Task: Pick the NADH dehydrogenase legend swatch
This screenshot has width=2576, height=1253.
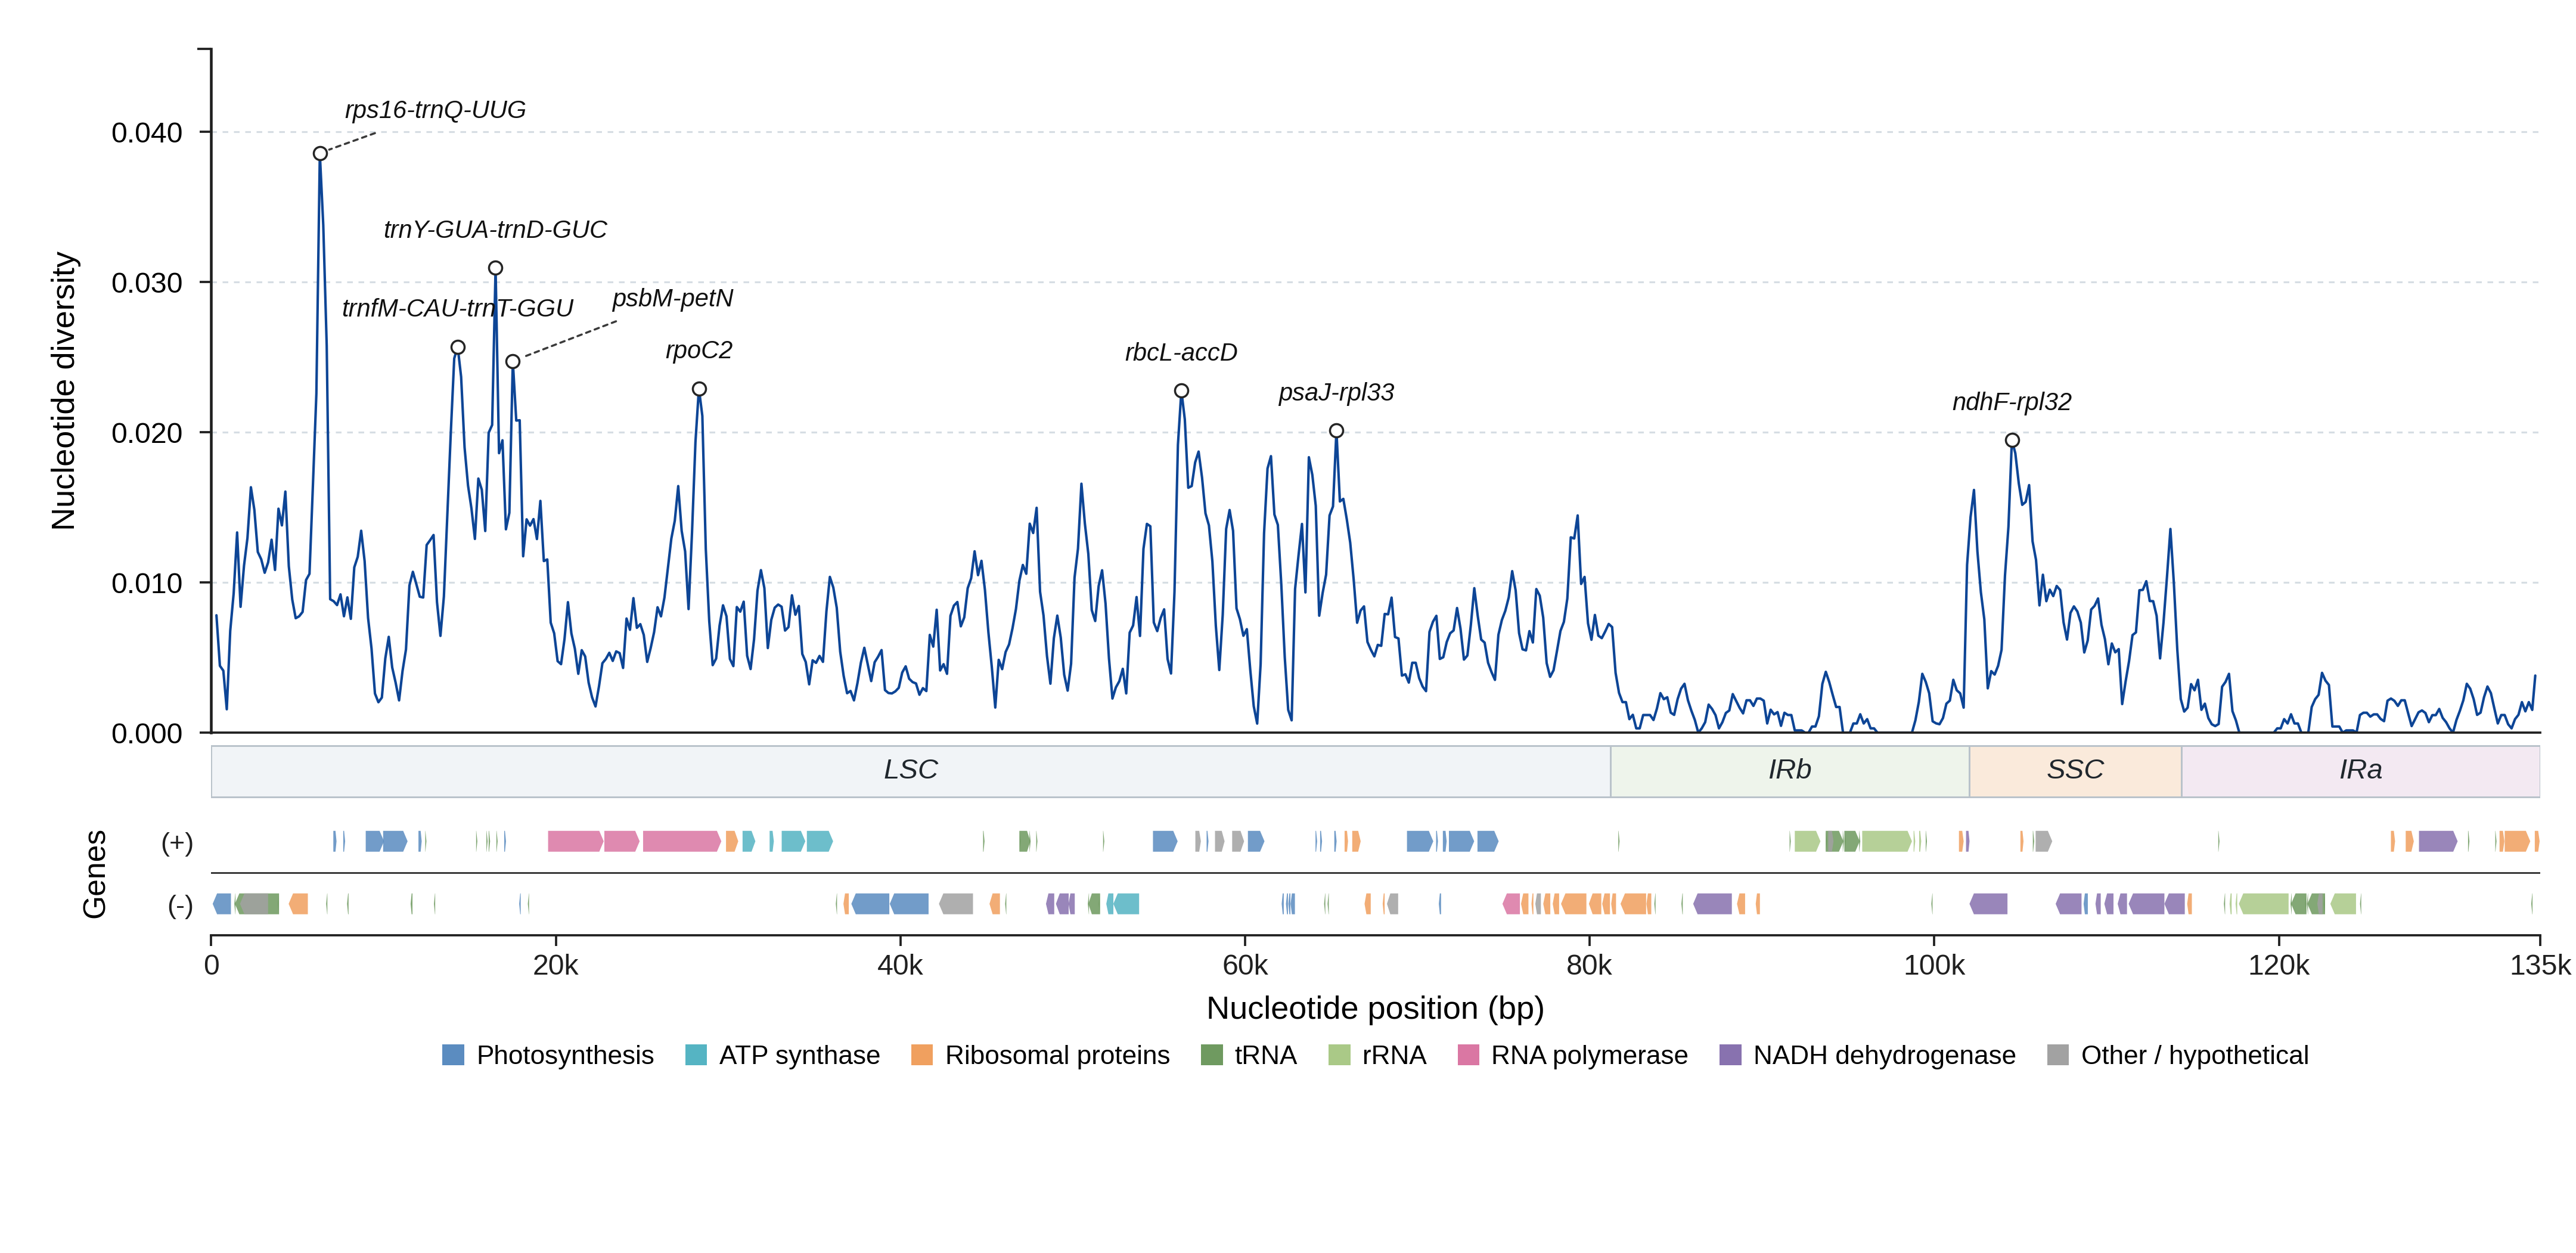Action: [x=1730, y=1055]
